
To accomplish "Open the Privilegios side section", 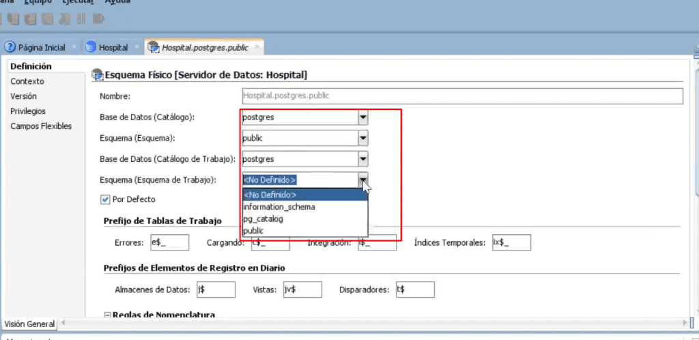I will click(28, 111).
